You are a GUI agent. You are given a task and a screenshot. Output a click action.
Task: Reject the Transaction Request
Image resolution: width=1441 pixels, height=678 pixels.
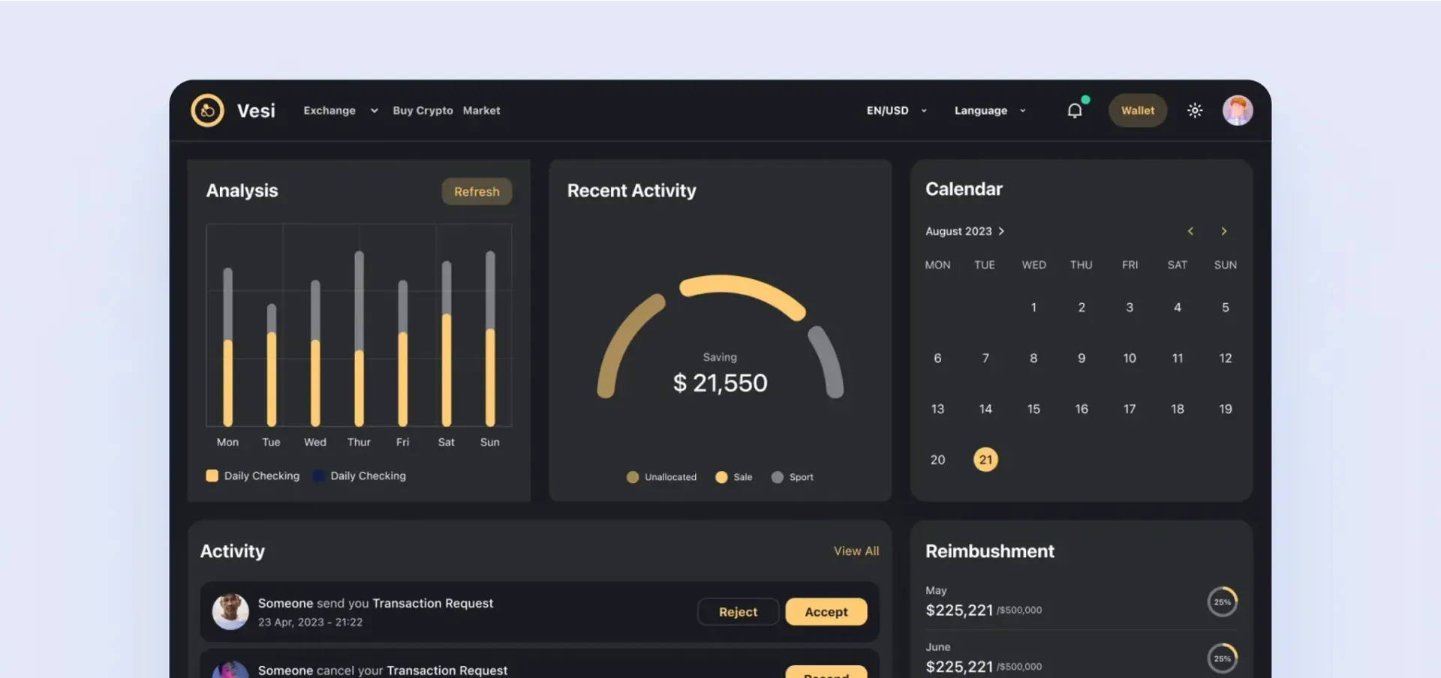[738, 612]
